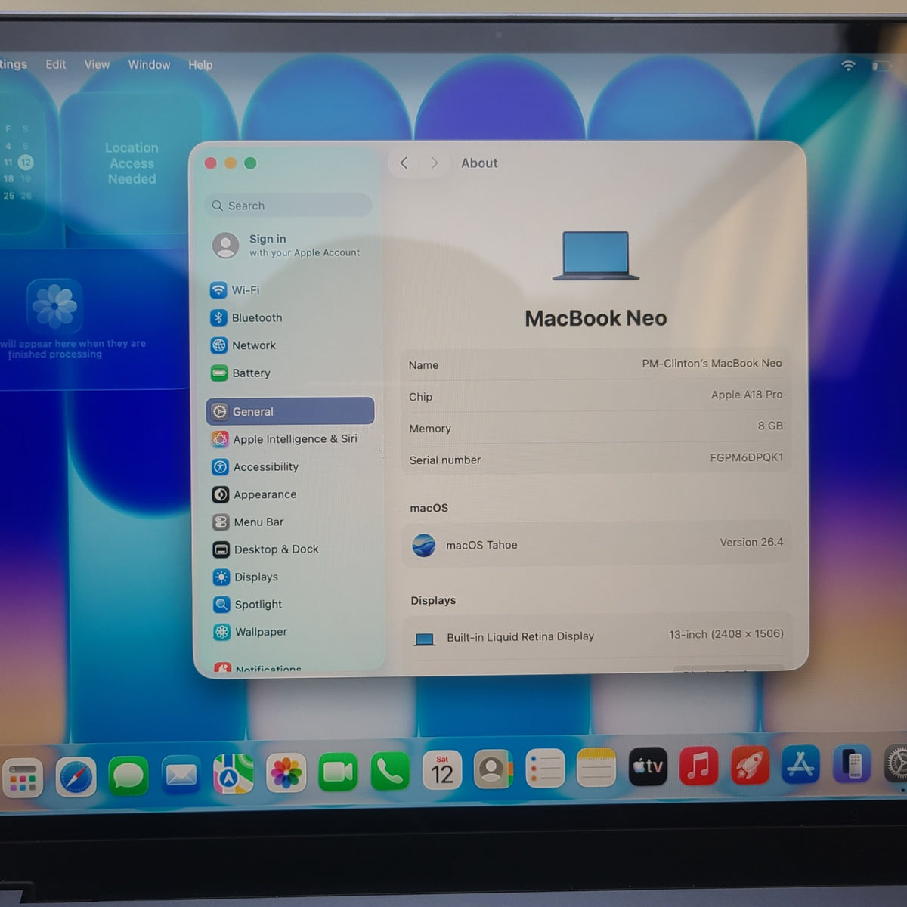
Task: Click the MacBook Neo title heading
Action: (596, 318)
